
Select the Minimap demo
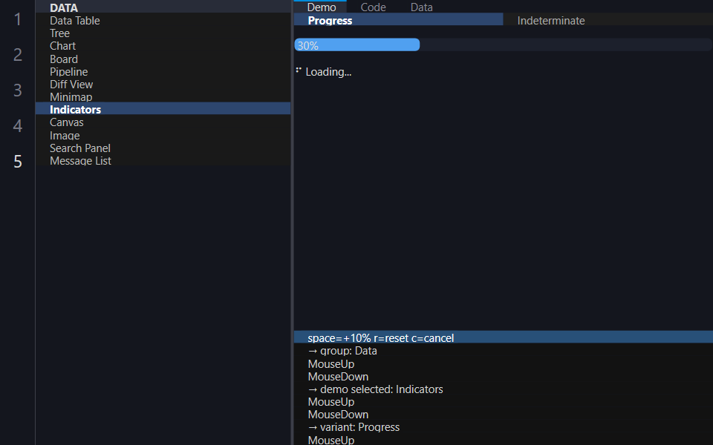click(x=163, y=96)
